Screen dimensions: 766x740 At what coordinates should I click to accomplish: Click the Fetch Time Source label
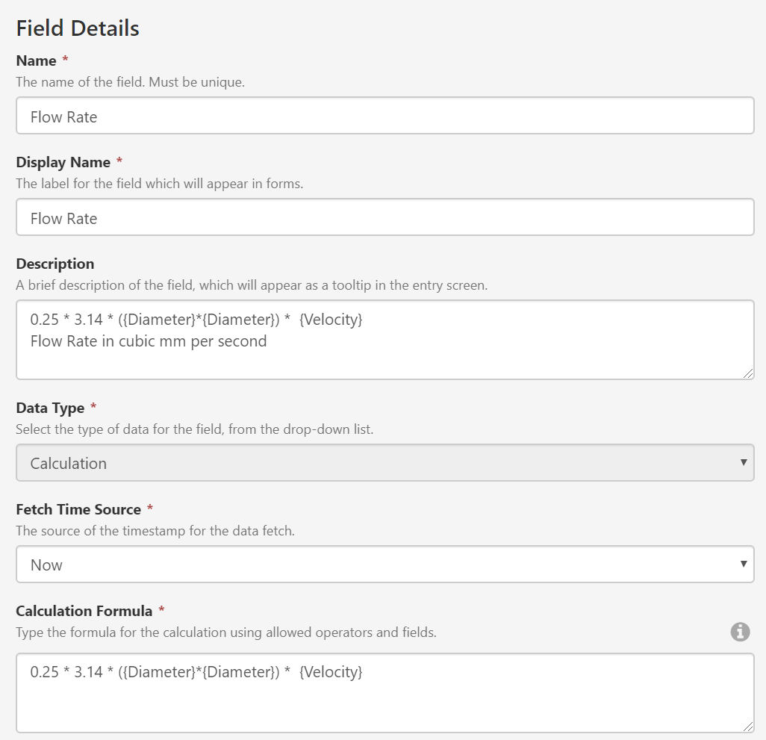click(x=78, y=509)
